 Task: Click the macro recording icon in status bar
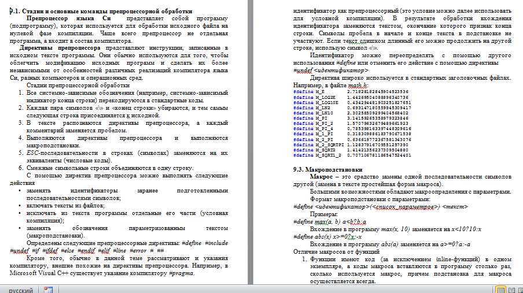(x=48, y=290)
